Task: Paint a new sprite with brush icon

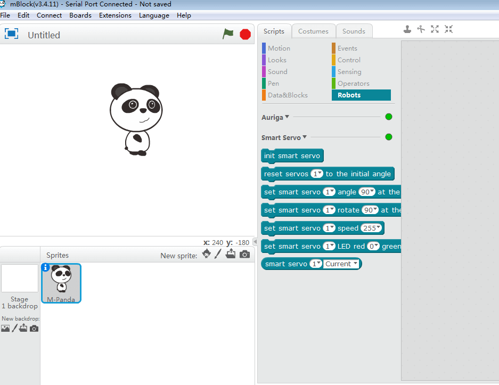Action: coord(218,254)
